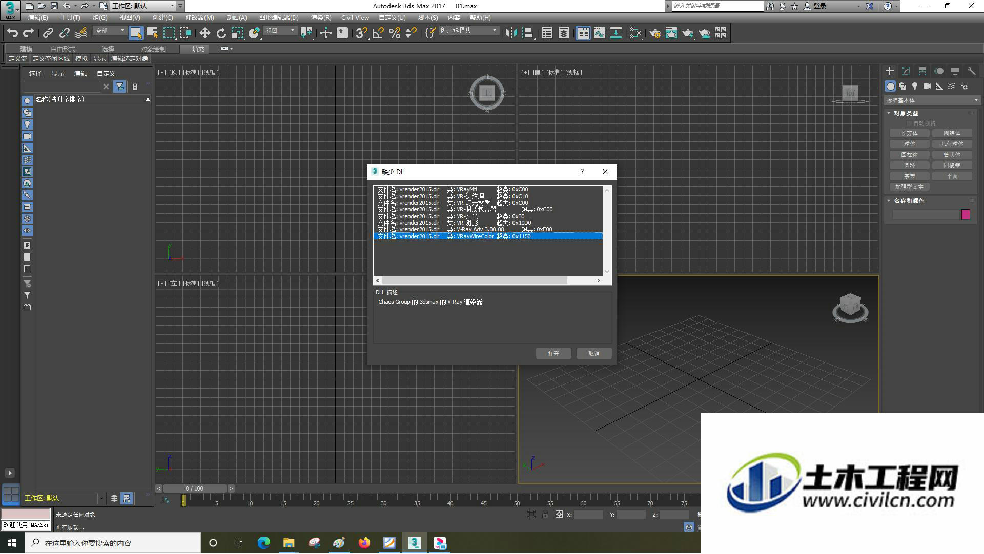Open the pink object color swatch

966,215
